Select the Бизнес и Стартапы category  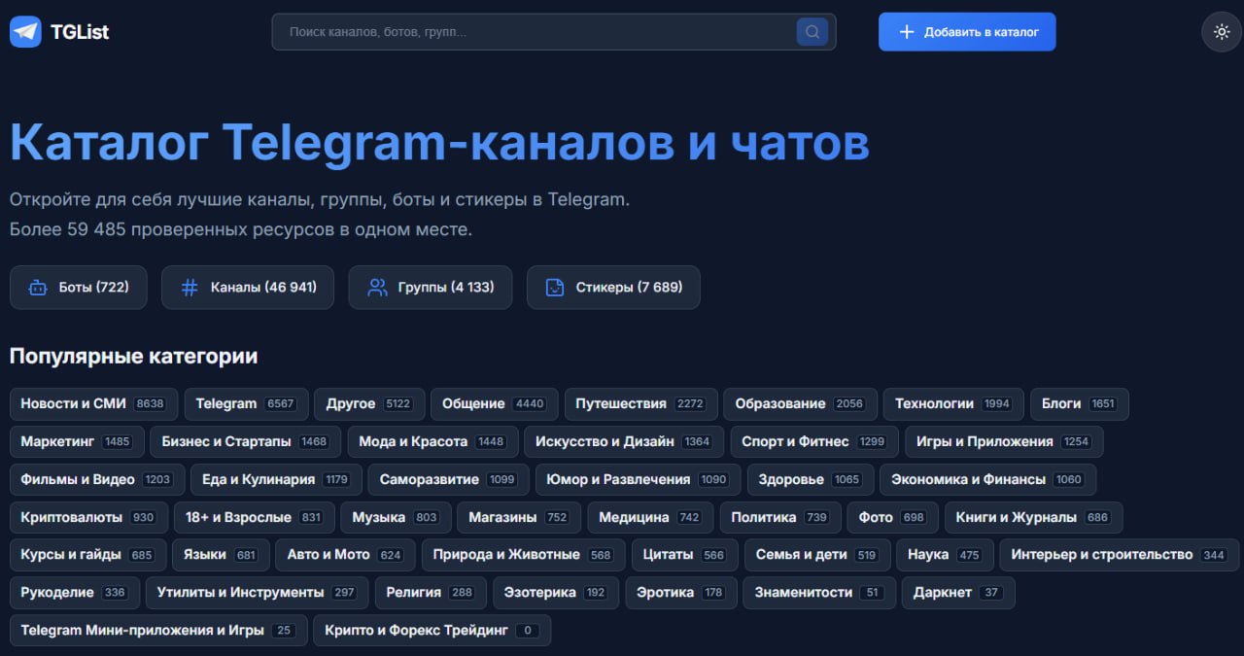pos(246,442)
